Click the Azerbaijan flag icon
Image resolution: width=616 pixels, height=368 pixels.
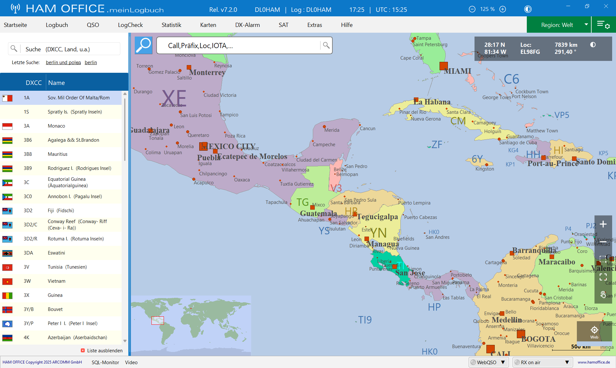click(7, 338)
